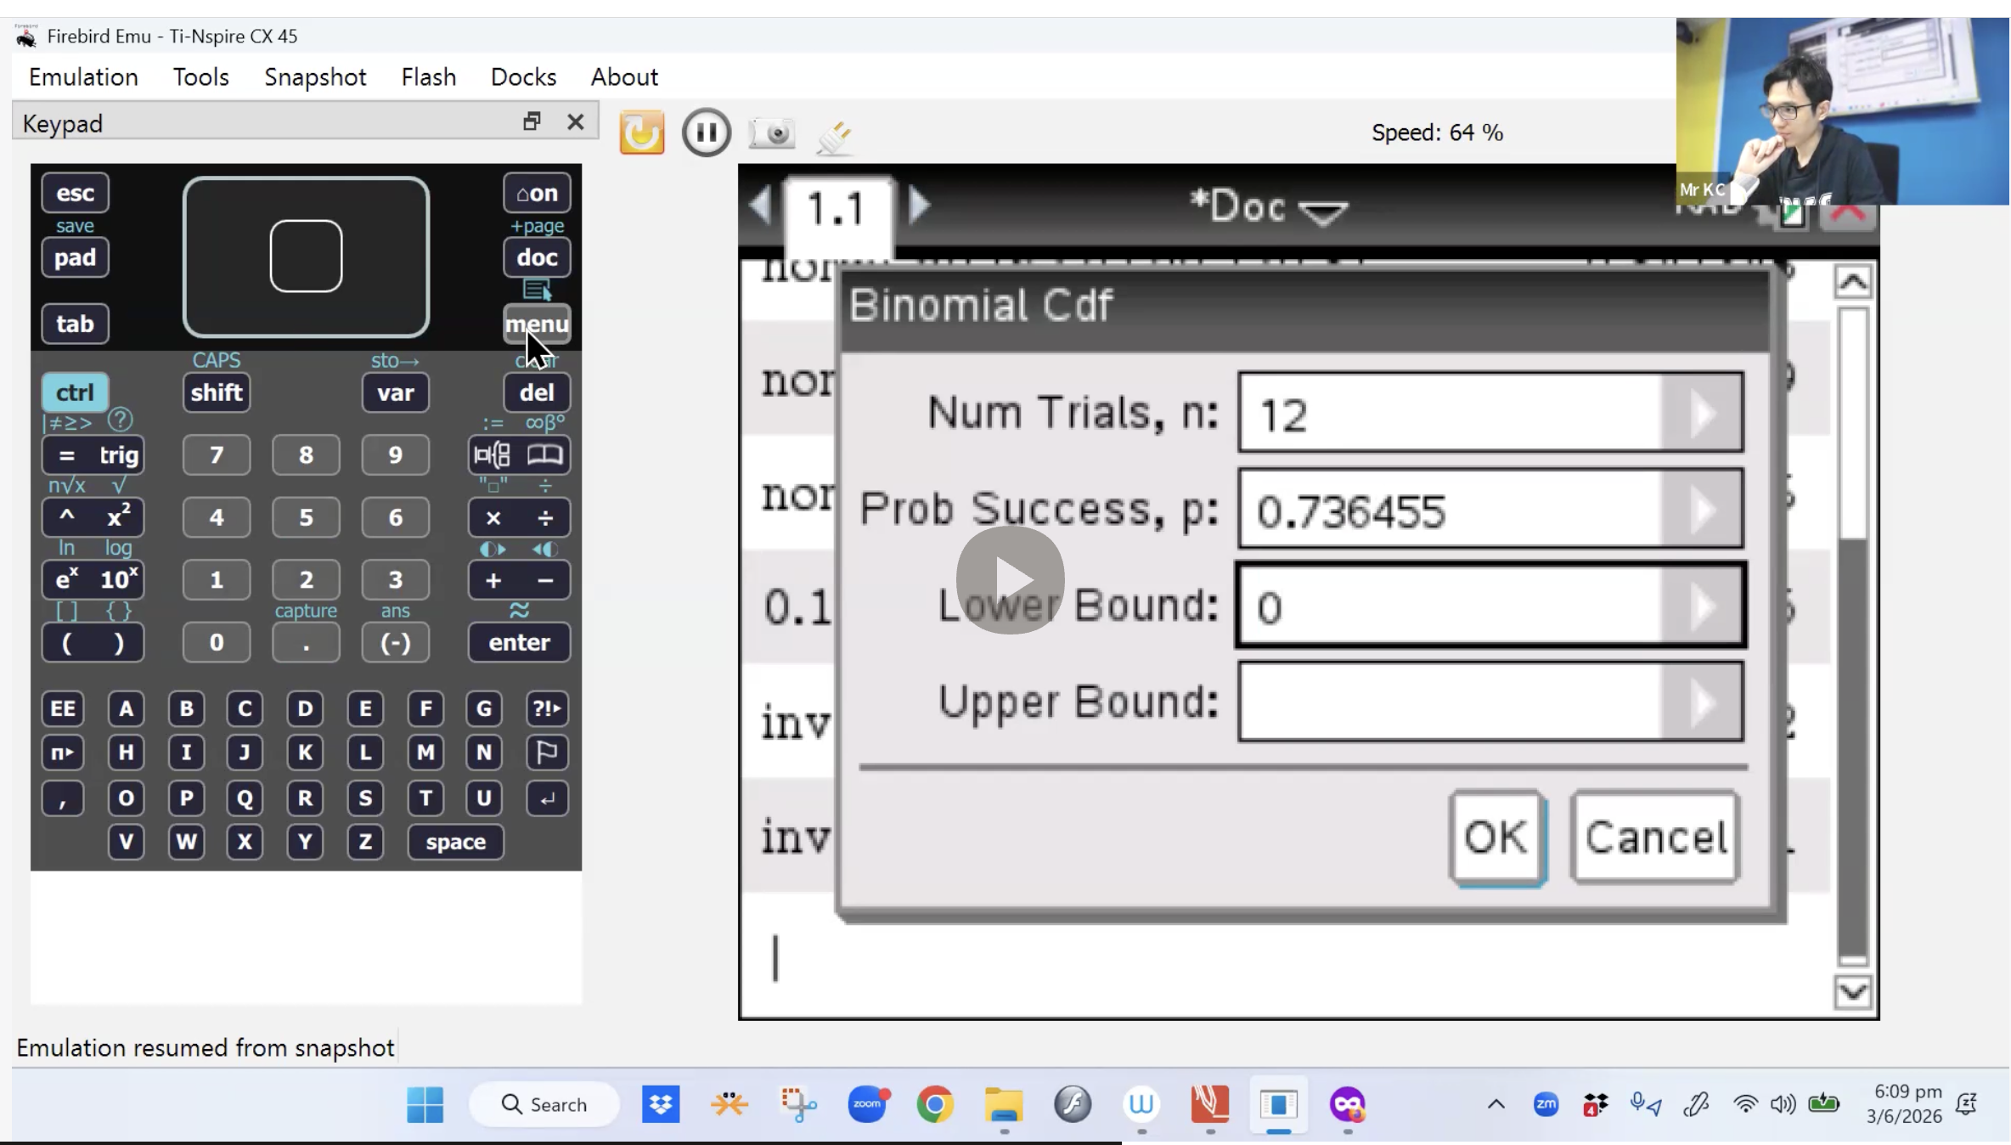Click the ?! punctuation key
2011x1145 pixels.
click(547, 708)
